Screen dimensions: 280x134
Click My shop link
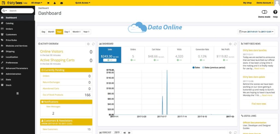pos(247,3)
